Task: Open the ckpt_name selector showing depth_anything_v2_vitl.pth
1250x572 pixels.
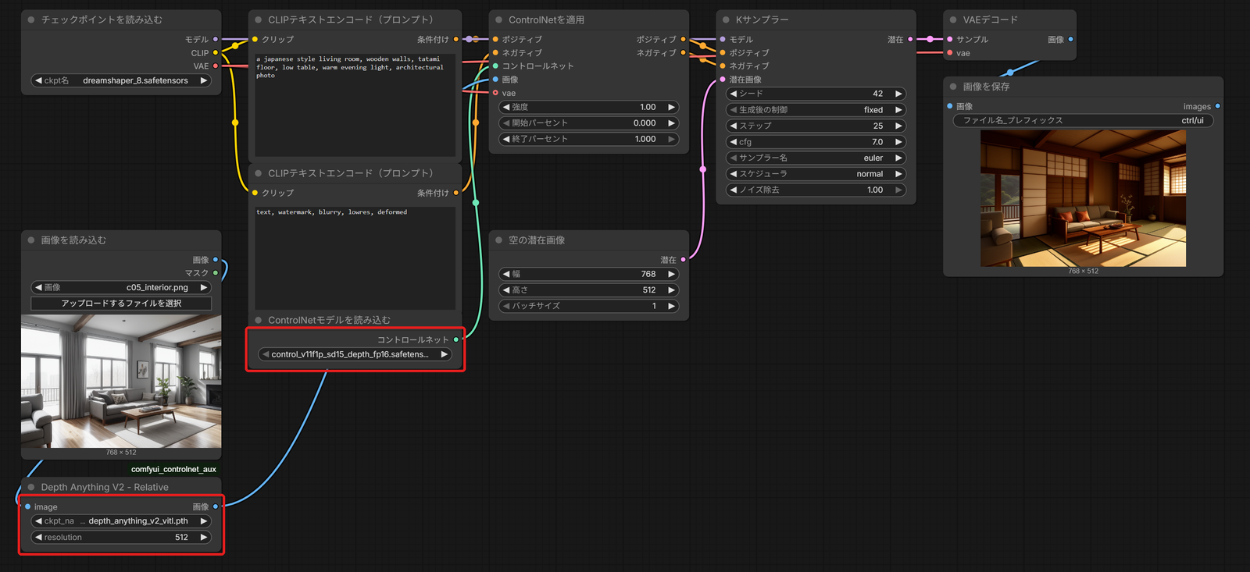Action: click(121, 521)
